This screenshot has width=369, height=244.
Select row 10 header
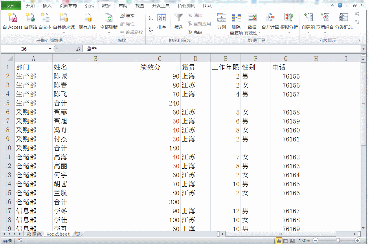click(8, 148)
